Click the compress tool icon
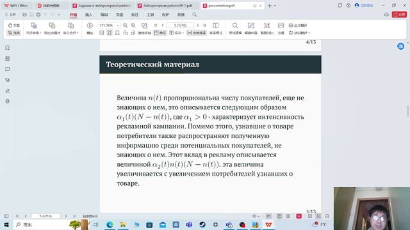The height and width of the screenshot is (230, 410). pos(281,29)
